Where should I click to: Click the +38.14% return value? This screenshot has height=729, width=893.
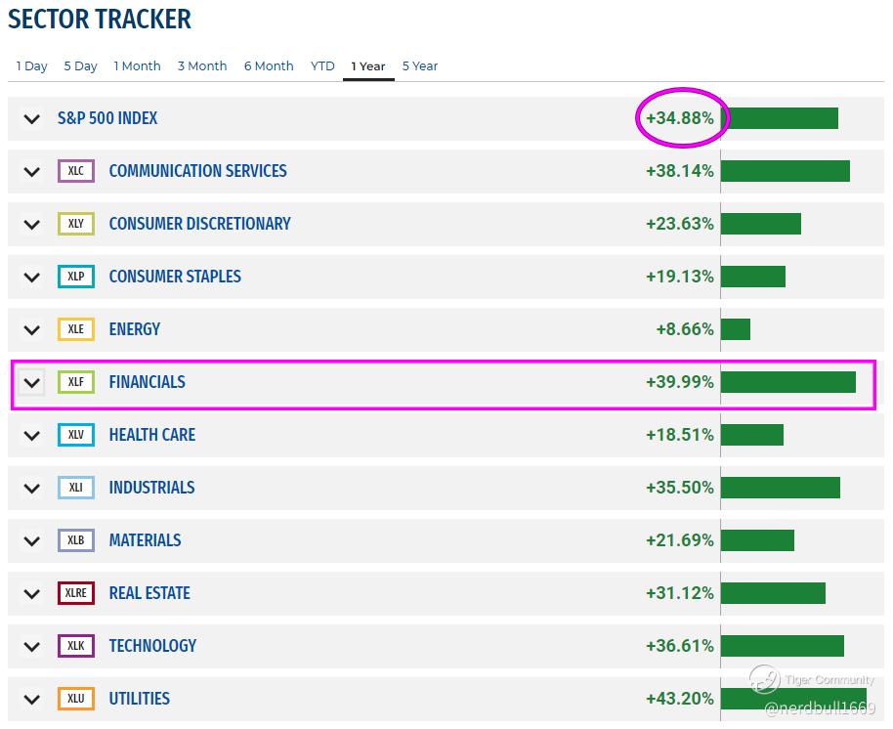(679, 171)
